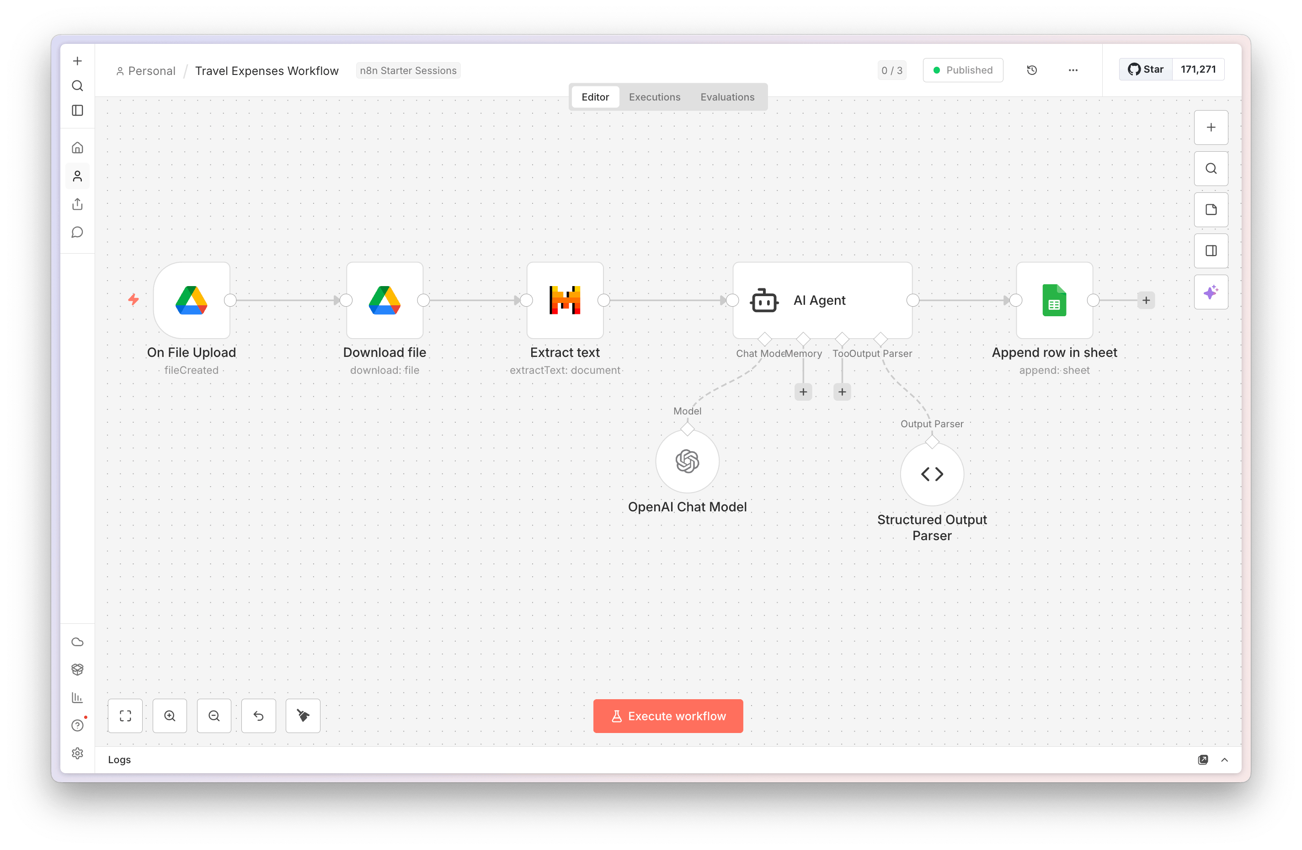The image size is (1302, 850).
Task: Open the node creation panel via top-right plus
Action: pyautogui.click(x=1211, y=127)
